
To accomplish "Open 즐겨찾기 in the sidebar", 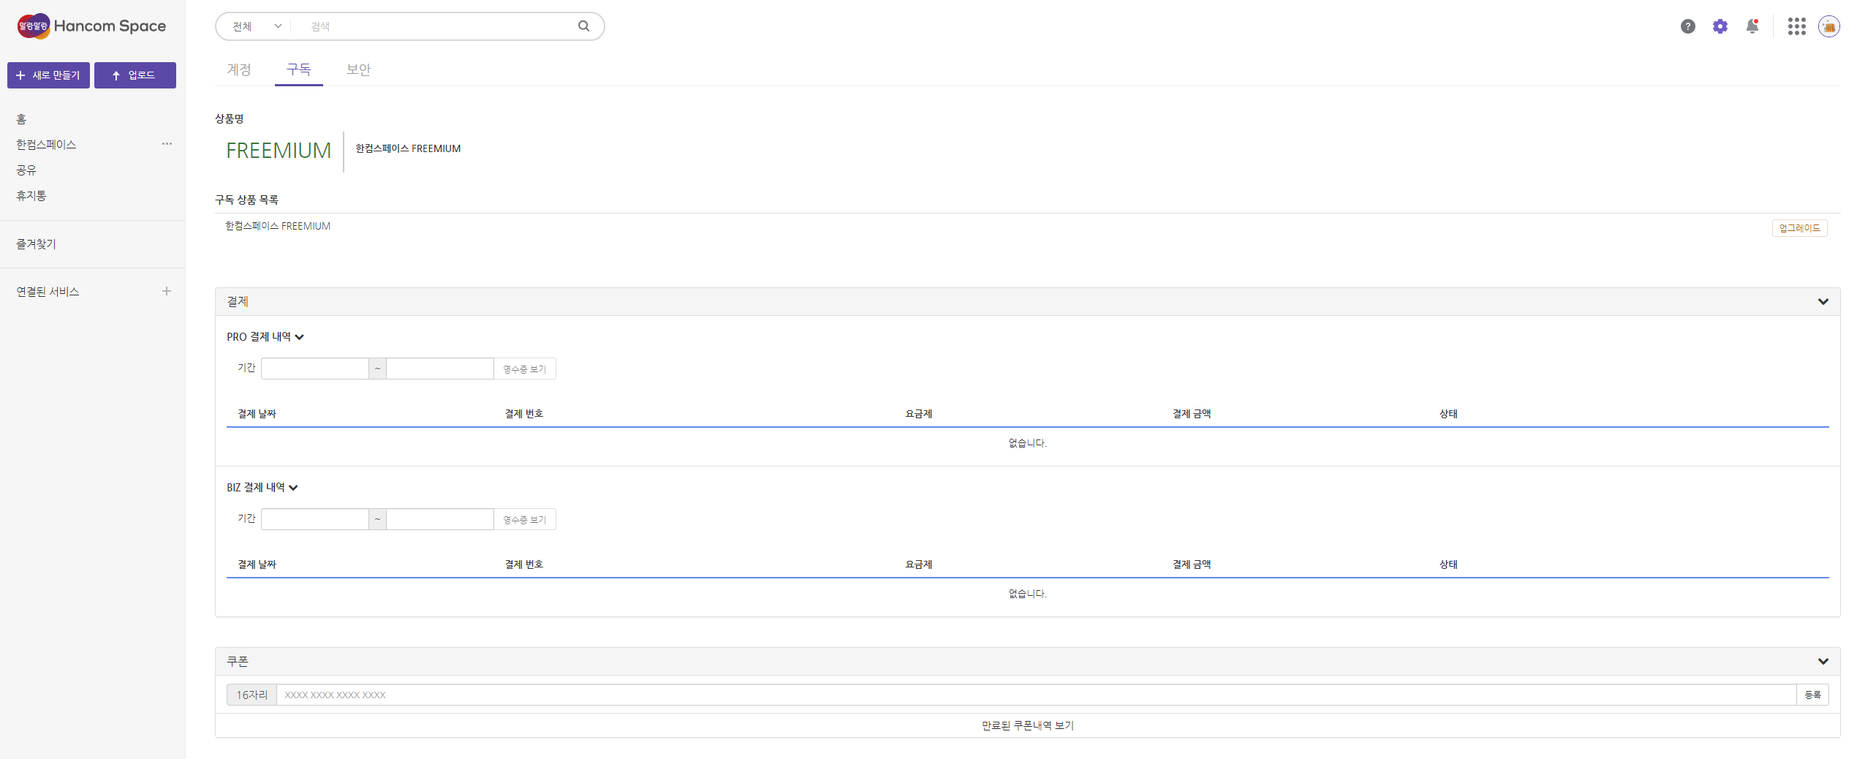I will coord(36,244).
